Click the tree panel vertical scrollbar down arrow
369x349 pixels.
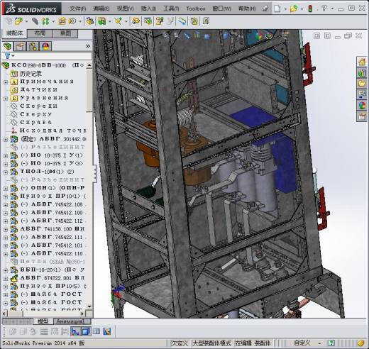point(89,306)
